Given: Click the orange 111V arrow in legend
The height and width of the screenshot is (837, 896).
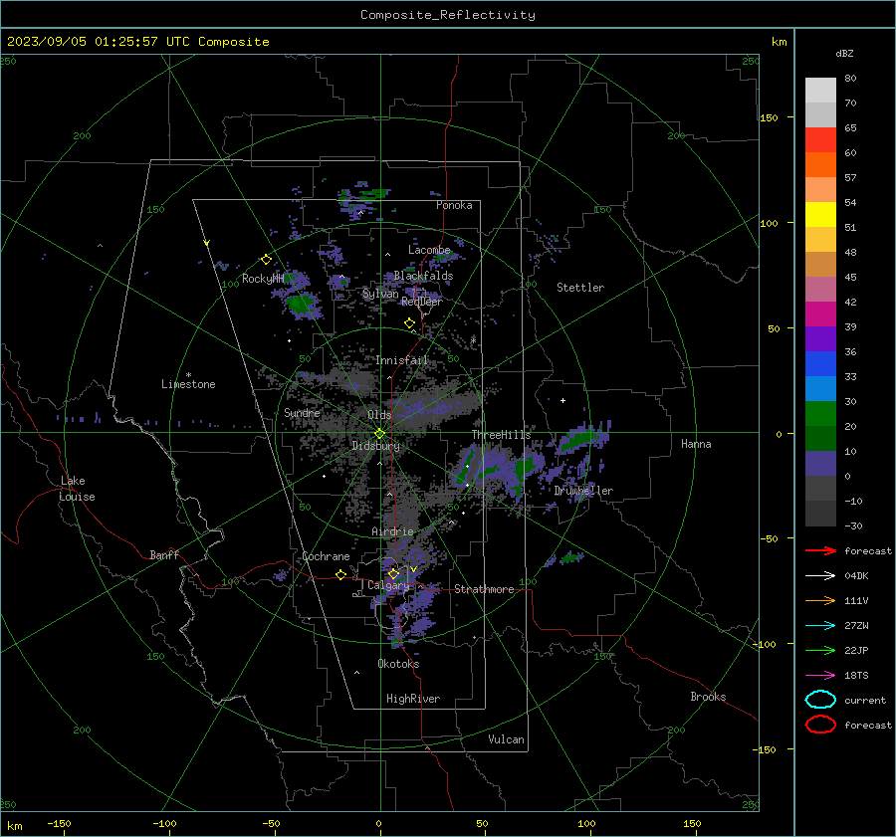Looking at the screenshot, I should (820, 600).
